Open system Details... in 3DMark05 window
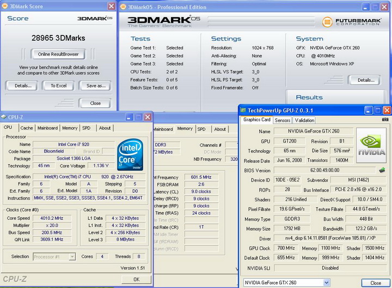The height and width of the screenshot is (288, 392). coord(364,80)
